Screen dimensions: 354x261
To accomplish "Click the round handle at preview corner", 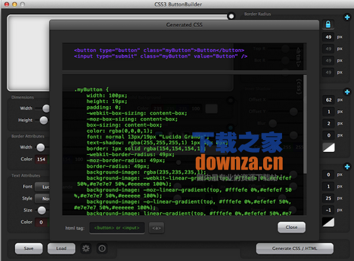I will 231,16.
